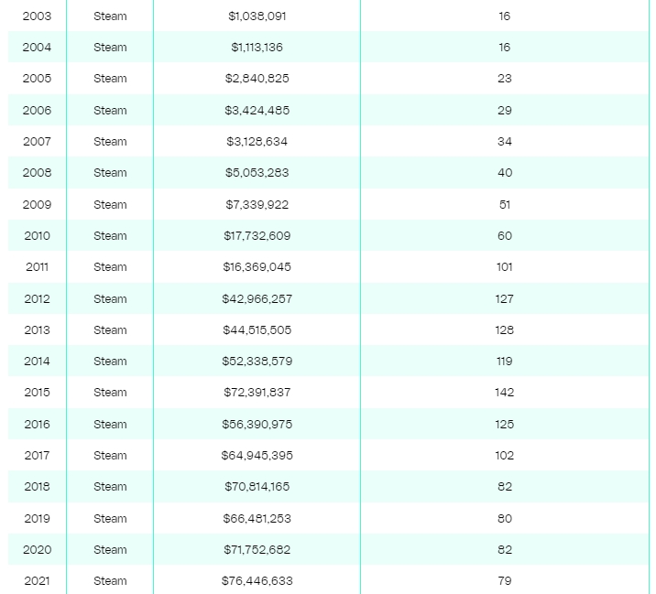The width and height of the screenshot is (656, 594).
Task: Click the 2017 year cell
Action: [x=37, y=455]
